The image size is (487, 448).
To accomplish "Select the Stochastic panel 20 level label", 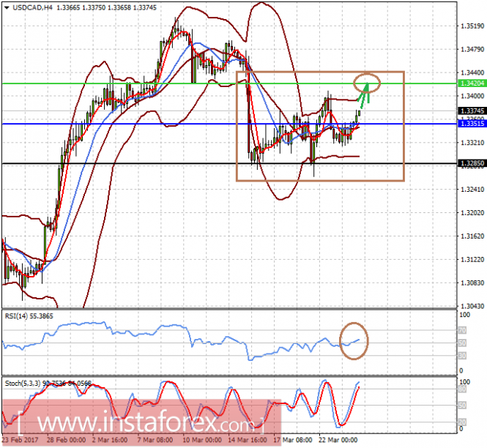I will [462, 422].
